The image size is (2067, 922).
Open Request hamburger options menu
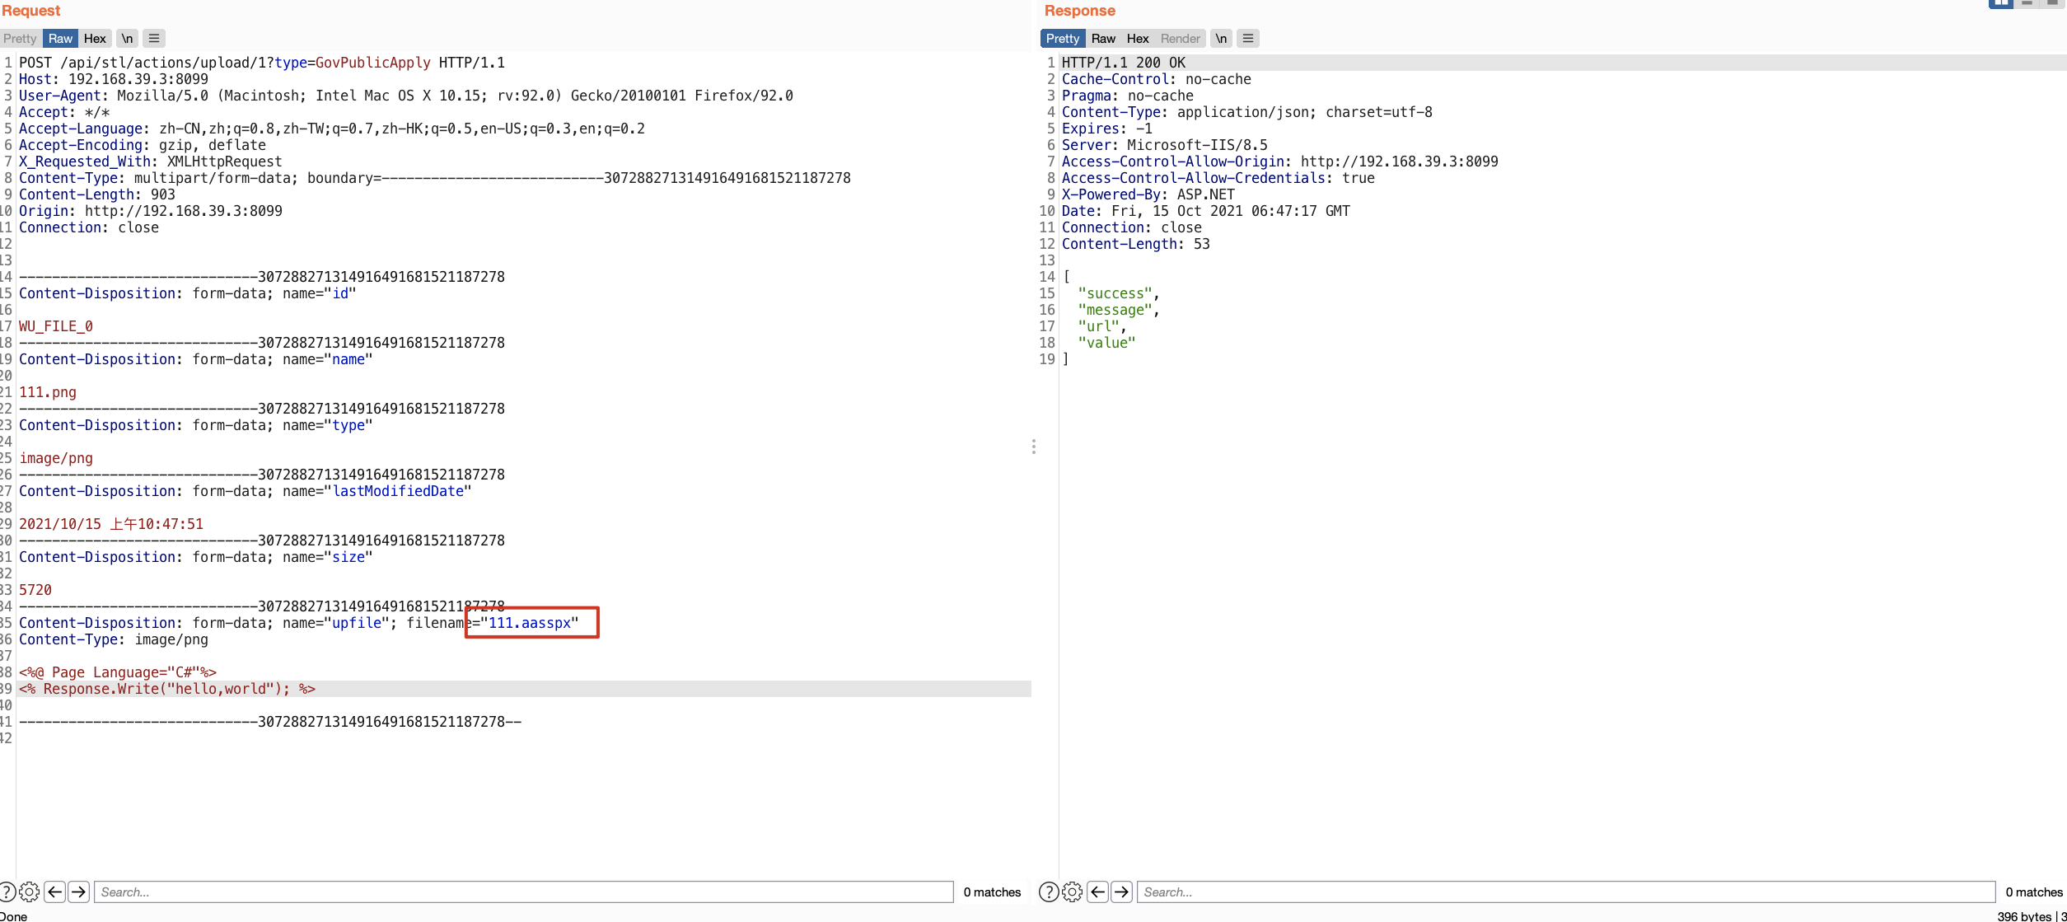pos(154,39)
